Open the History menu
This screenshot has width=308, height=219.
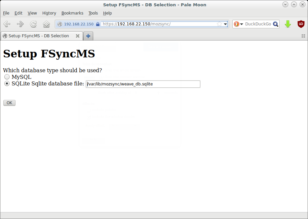coord(49,13)
